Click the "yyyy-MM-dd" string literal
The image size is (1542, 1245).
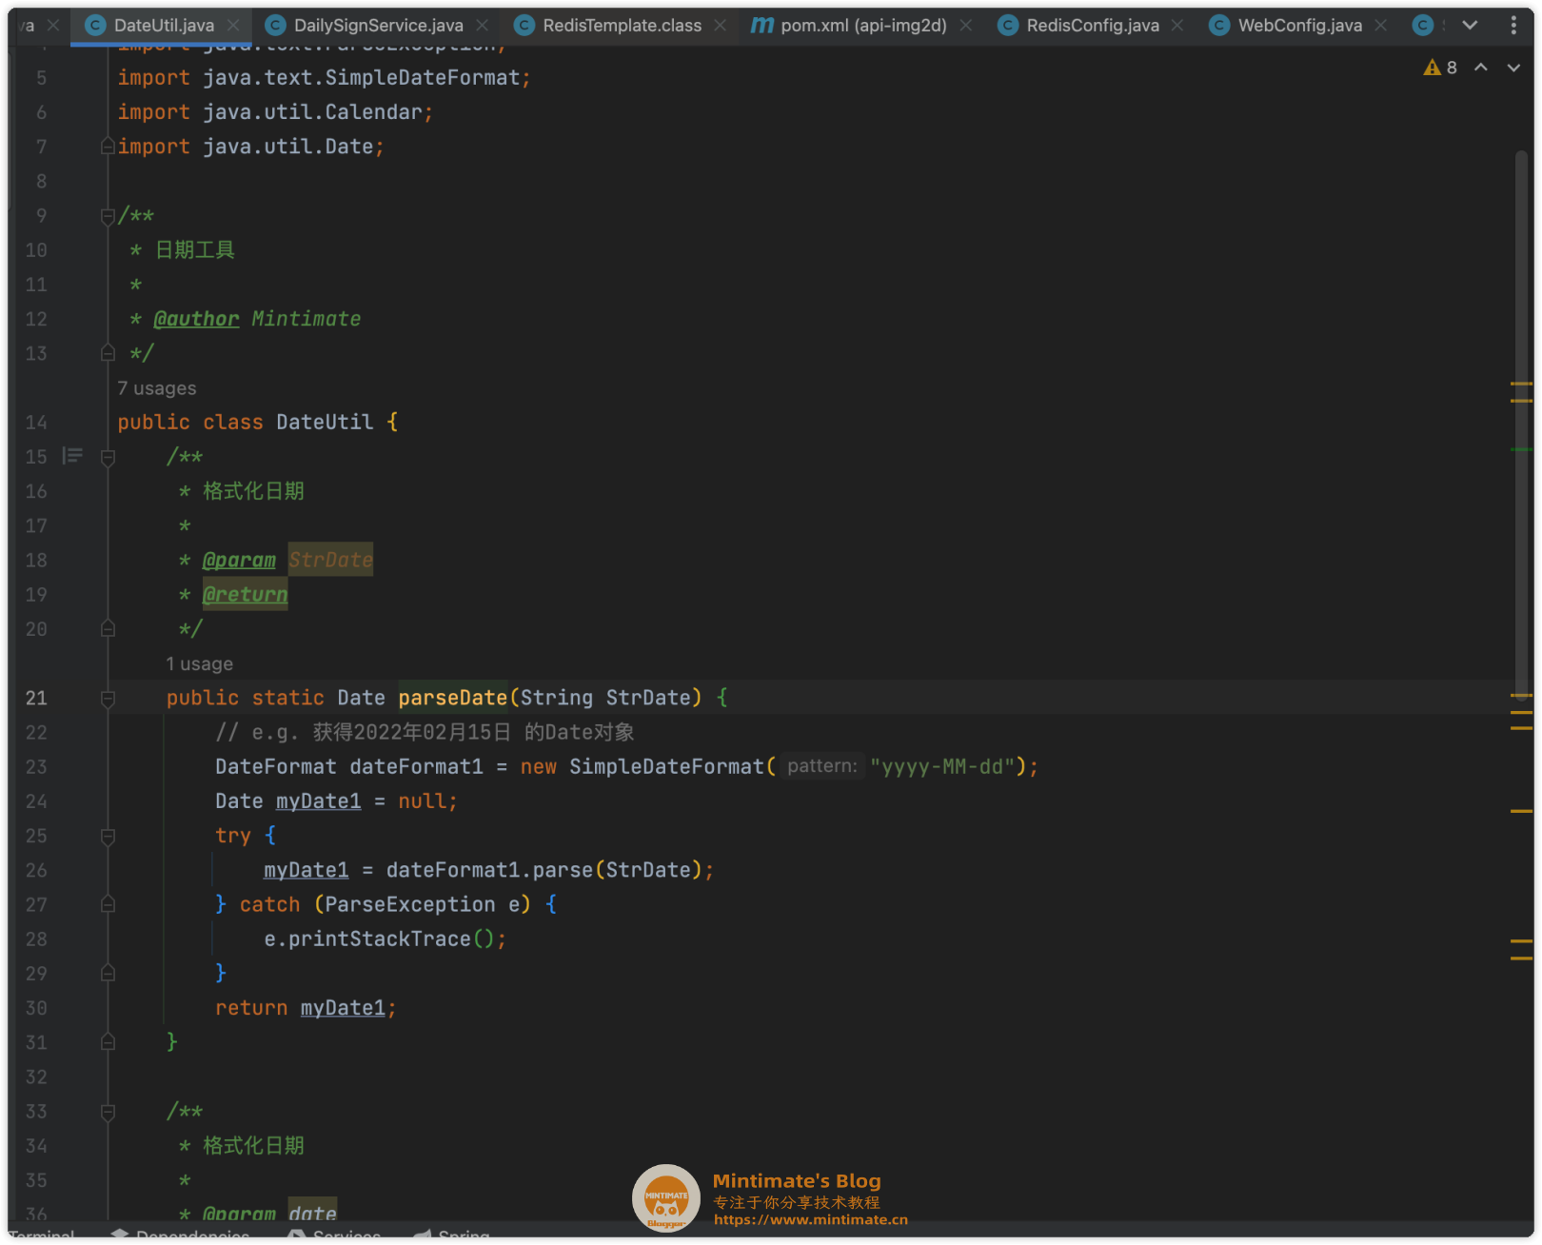pos(941,766)
